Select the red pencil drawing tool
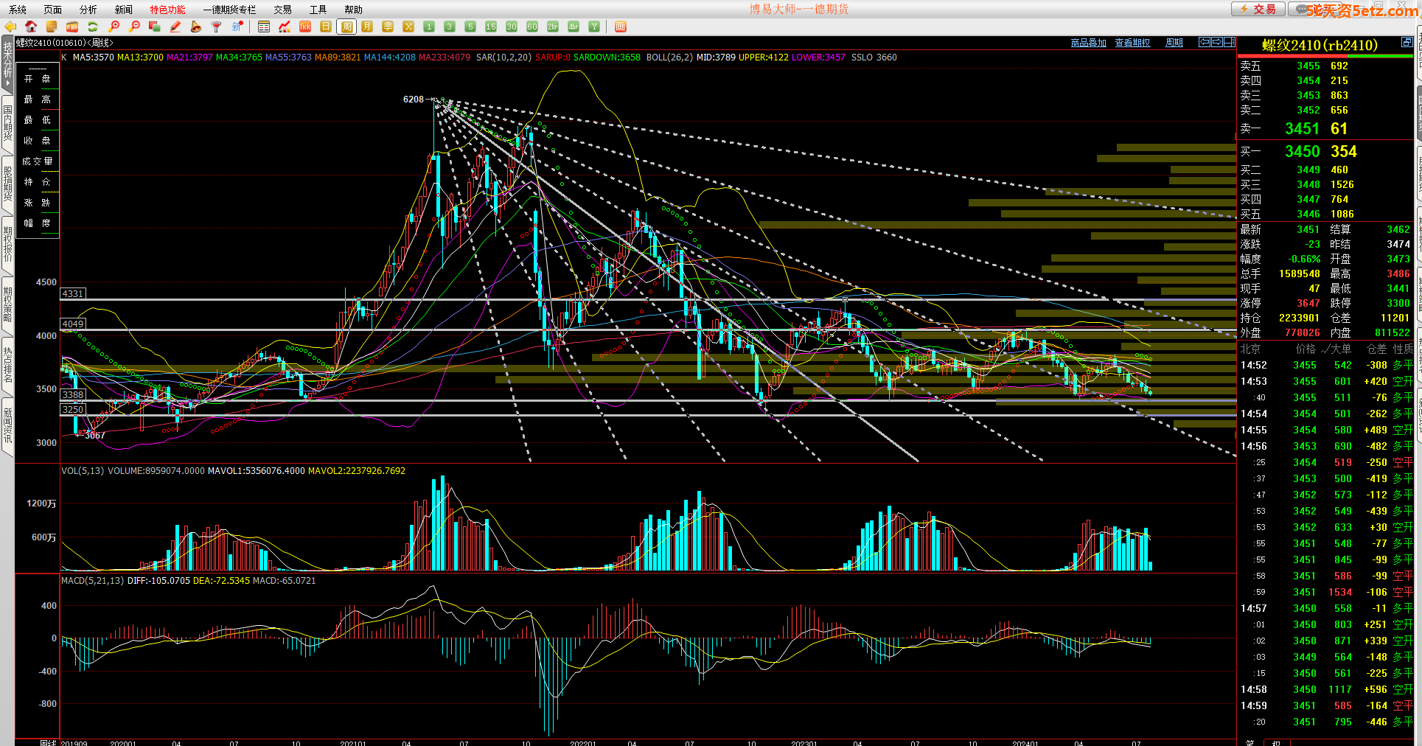 tap(175, 27)
